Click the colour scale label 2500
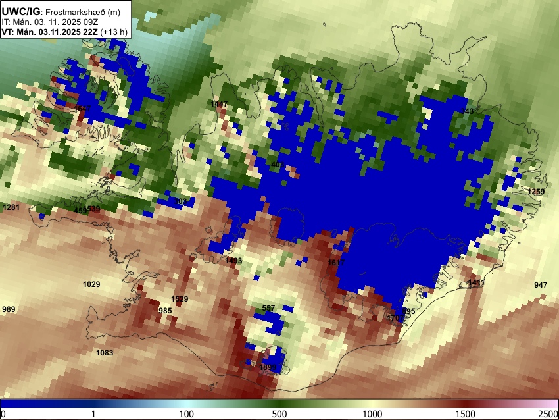Viewport: 559px width, 420px height. pyautogui.click(x=549, y=414)
